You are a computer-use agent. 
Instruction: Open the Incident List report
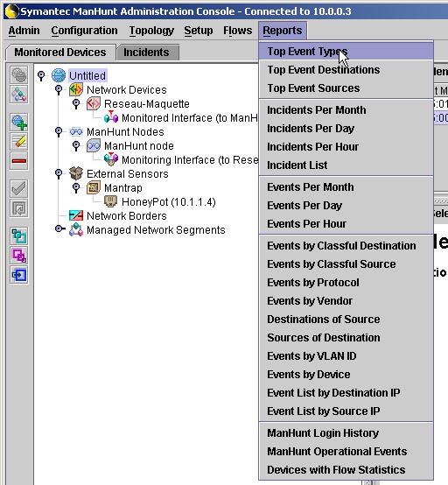tap(346, 165)
